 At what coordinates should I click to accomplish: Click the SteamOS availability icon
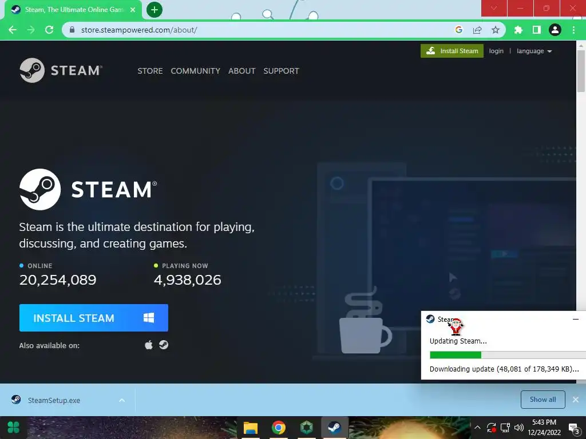[164, 345]
